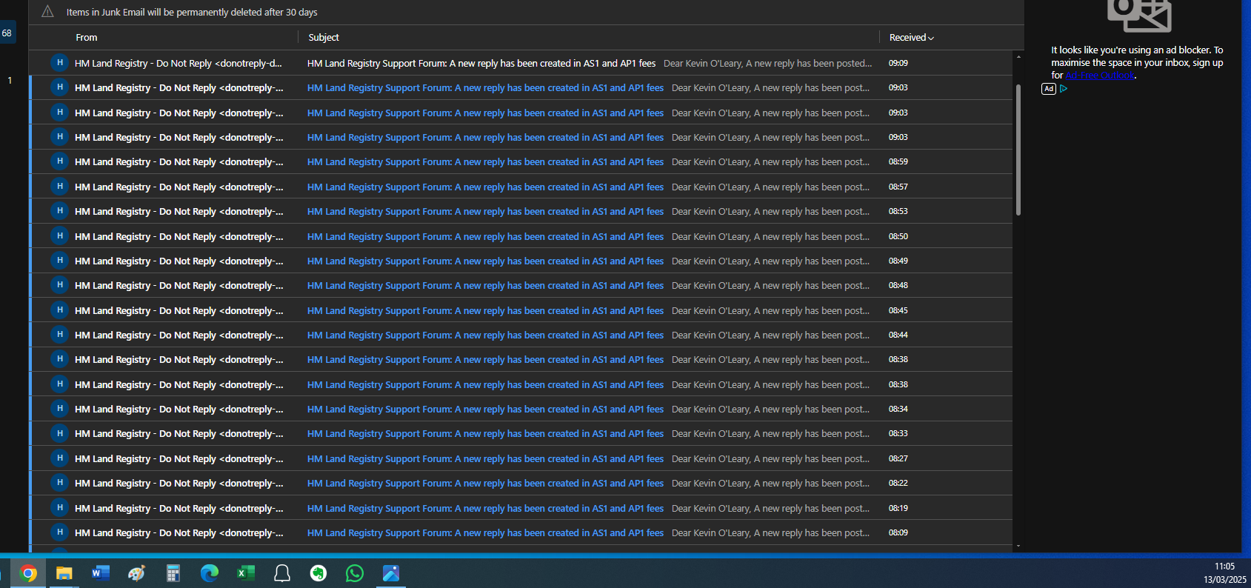Click the scroll down arrow of message list

1018,546
